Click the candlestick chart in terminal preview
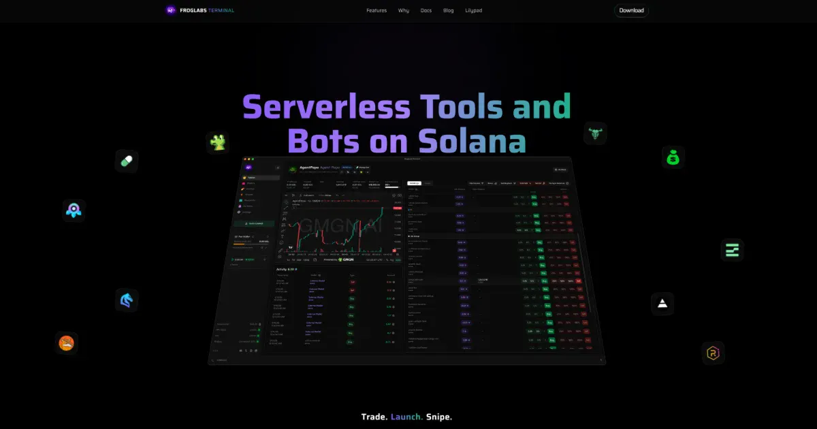This screenshot has height=429, width=817. [x=340, y=228]
